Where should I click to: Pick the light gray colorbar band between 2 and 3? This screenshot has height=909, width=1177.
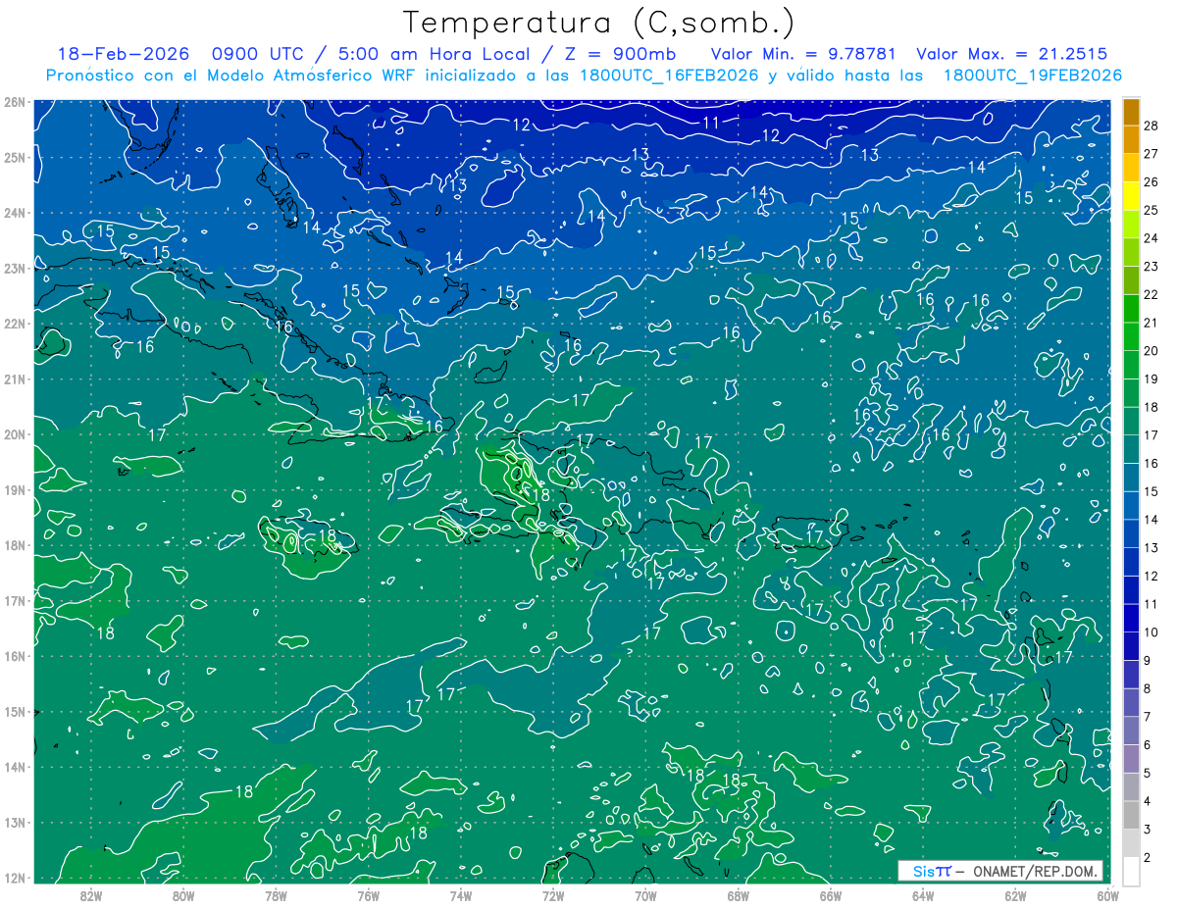1131,843
